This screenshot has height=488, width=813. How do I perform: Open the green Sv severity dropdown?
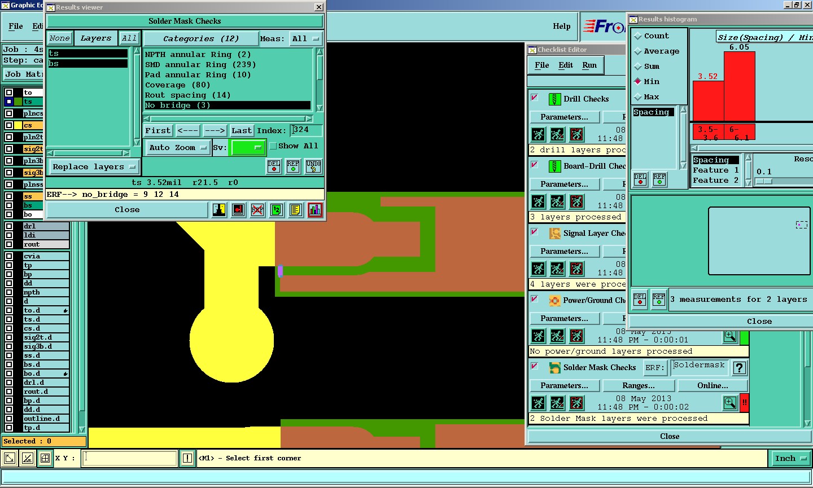click(x=248, y=148)
